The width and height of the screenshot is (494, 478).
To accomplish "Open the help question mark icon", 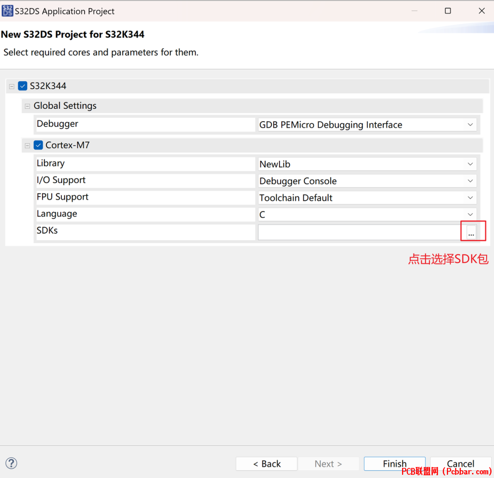I will click(x=11, y=463).
